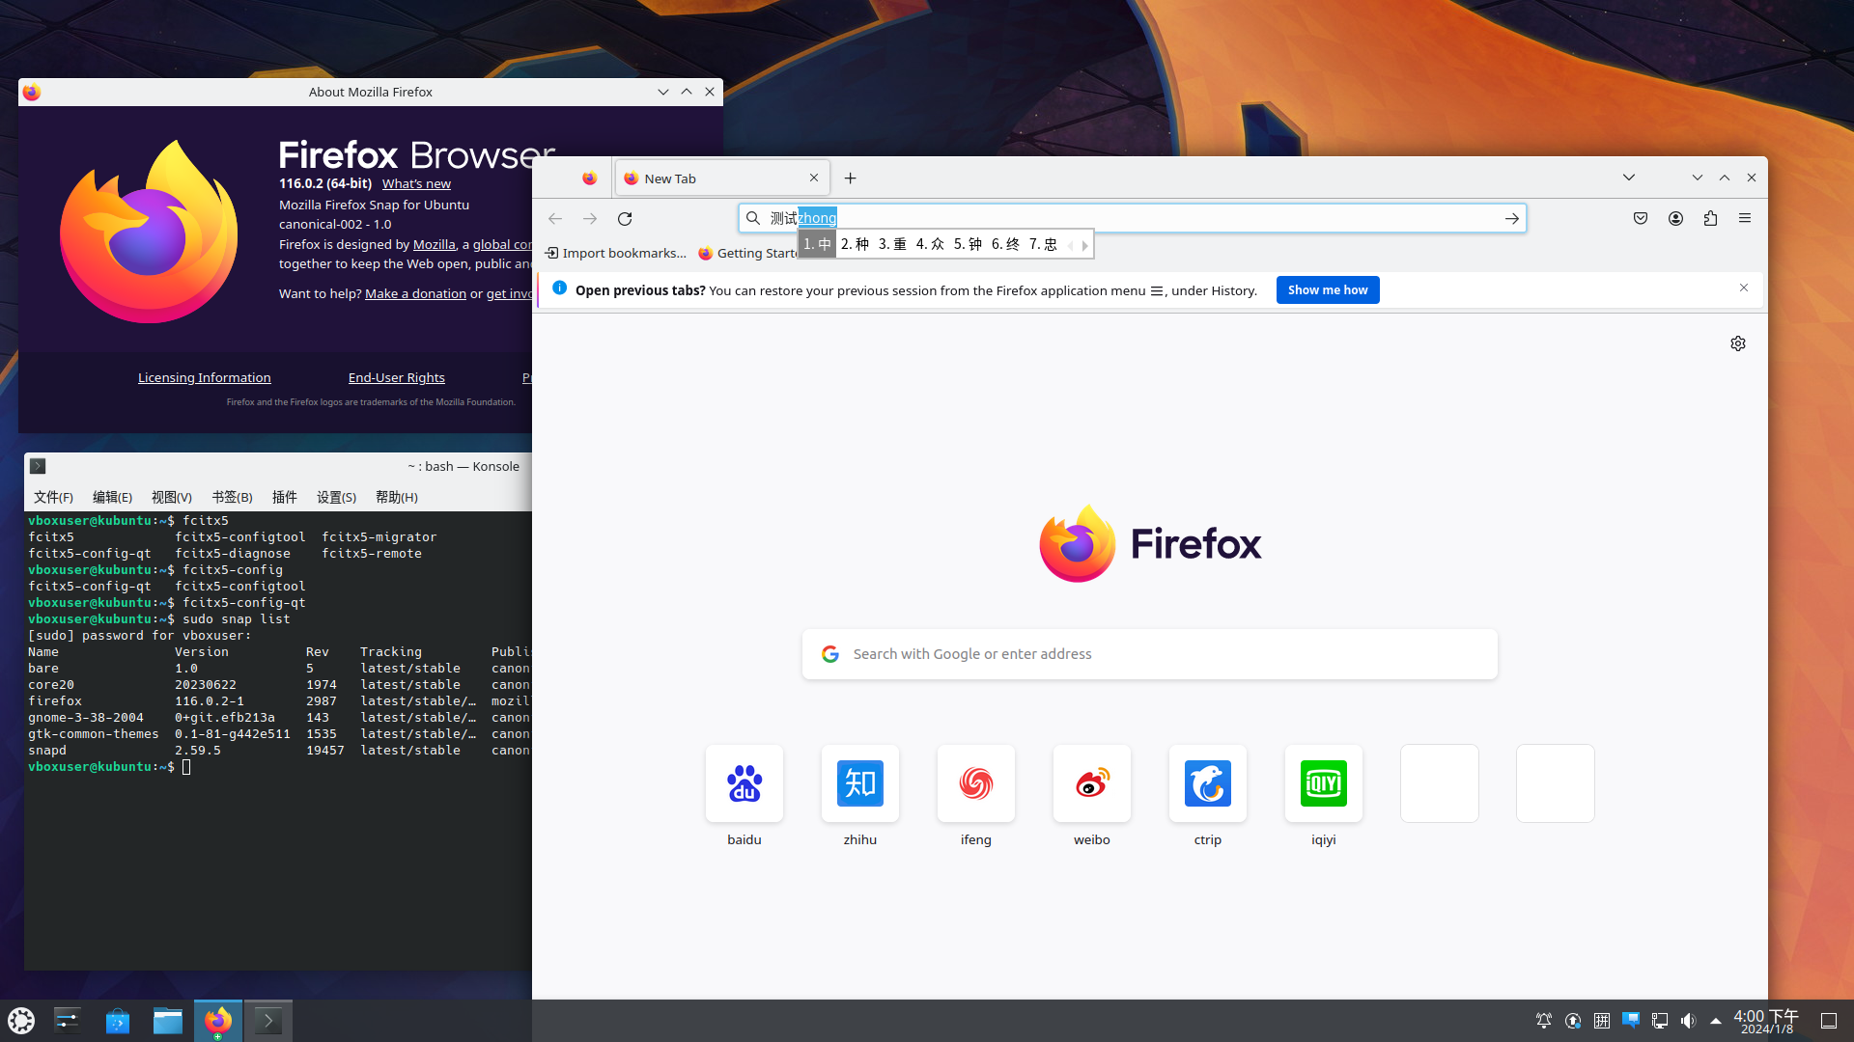Click Konsole window terminal icon

pos(38,466)
